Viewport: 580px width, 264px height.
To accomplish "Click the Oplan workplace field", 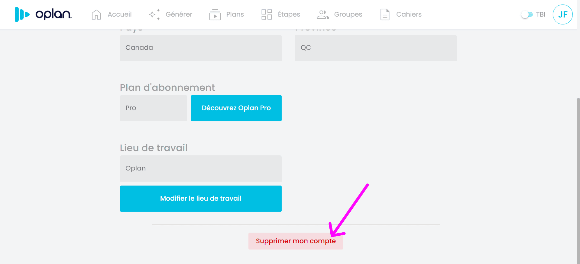I will coord(201,168).
